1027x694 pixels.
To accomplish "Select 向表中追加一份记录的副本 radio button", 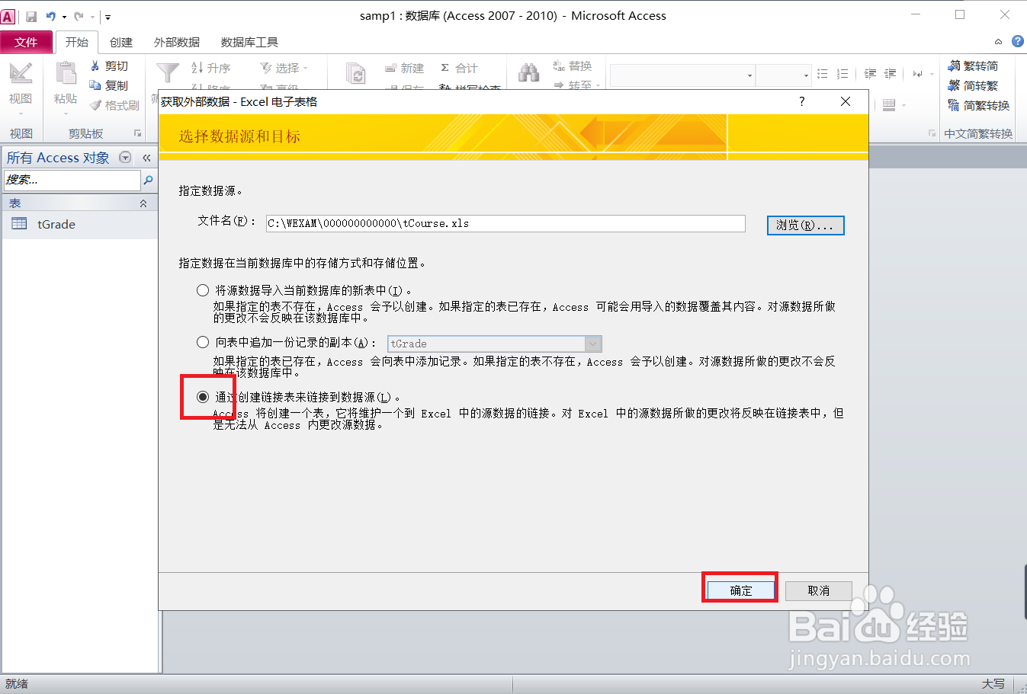I will 203,343.
